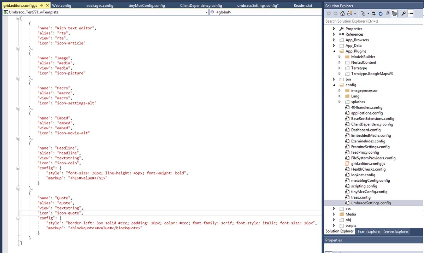Image resolution: width=424 pixels, height=253 pixels.
Task: Toggle the Show All Files button
Action: [x=394, y=13]
